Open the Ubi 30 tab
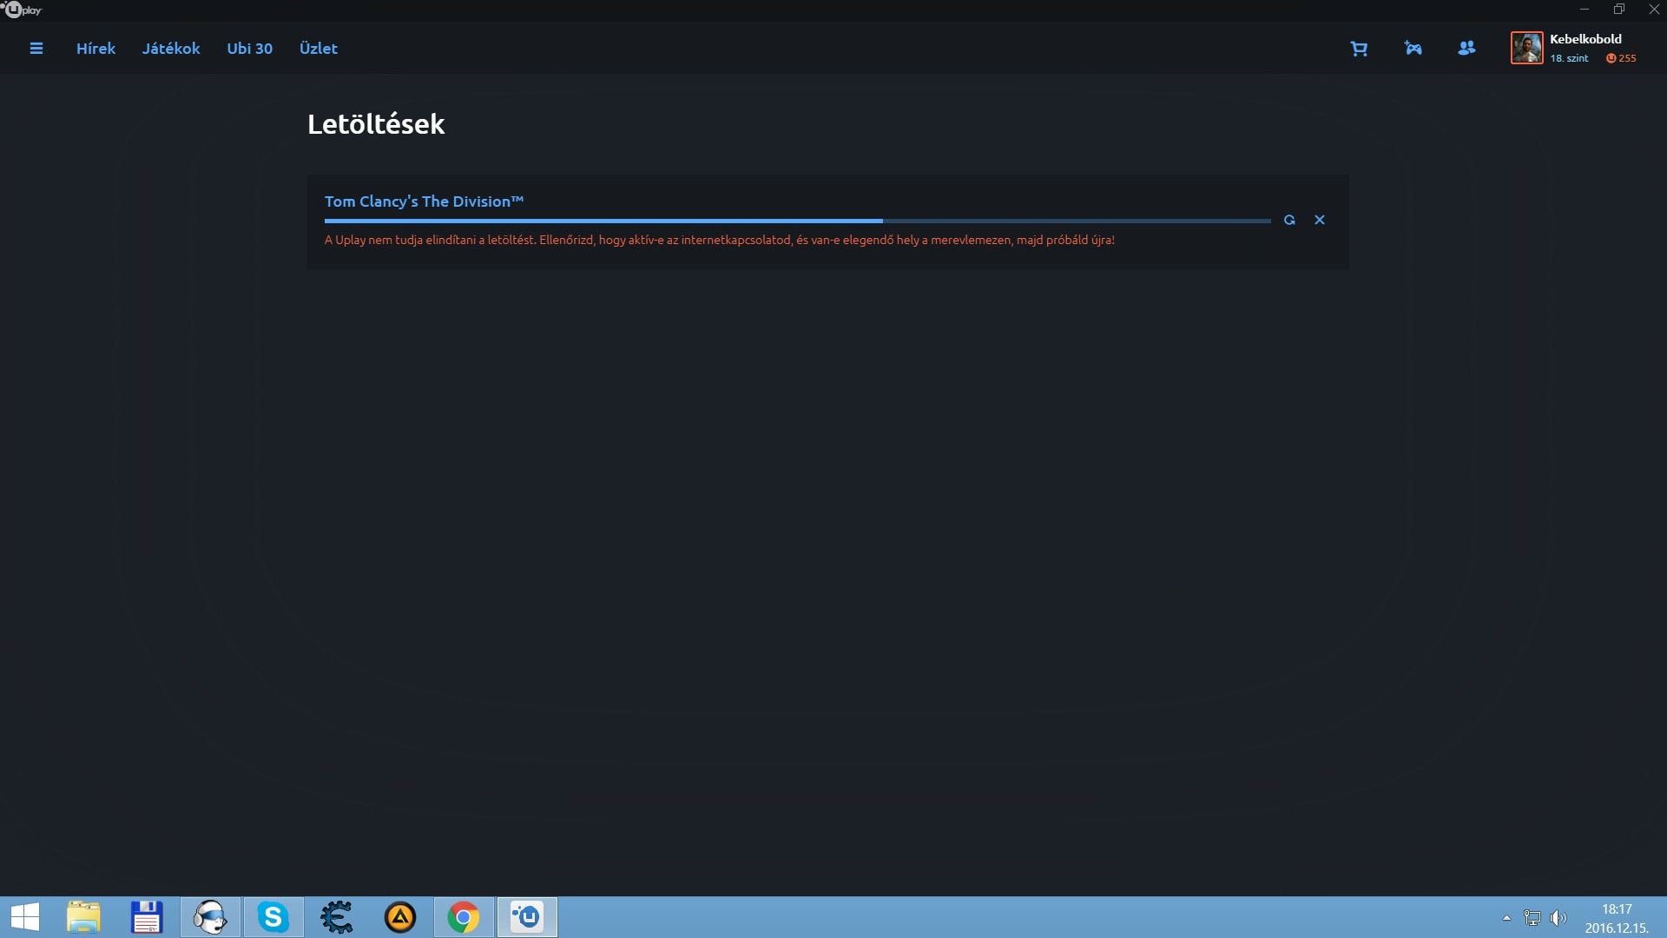The width and height of the screenshot is (1667, 938). tap(250, 49)
